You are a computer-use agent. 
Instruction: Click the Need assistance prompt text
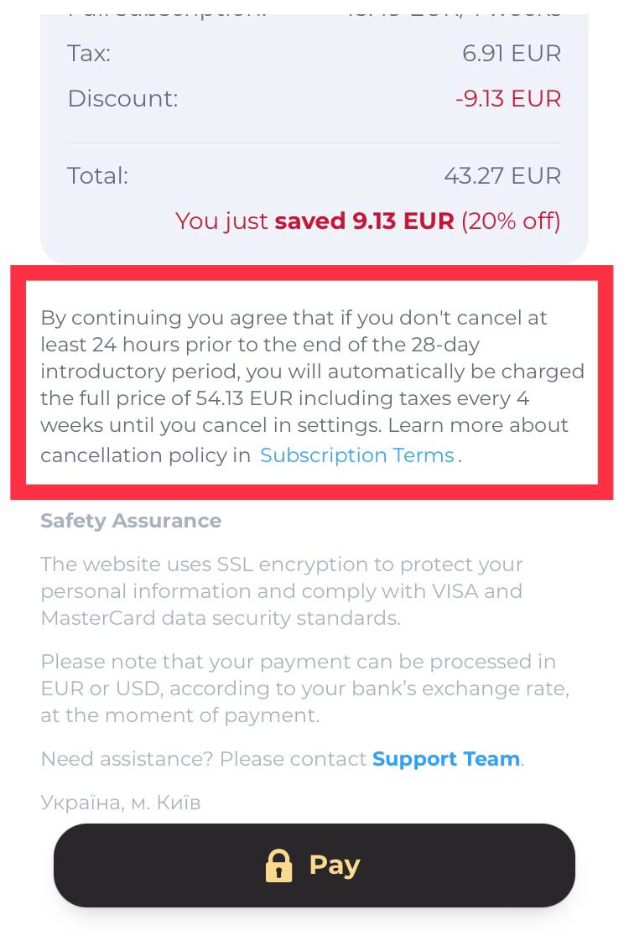coord(201,758)
